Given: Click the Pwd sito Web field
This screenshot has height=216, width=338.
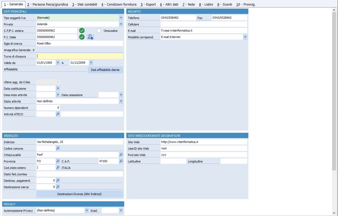Looking at the screenshot, I should [x=204, y=155].
